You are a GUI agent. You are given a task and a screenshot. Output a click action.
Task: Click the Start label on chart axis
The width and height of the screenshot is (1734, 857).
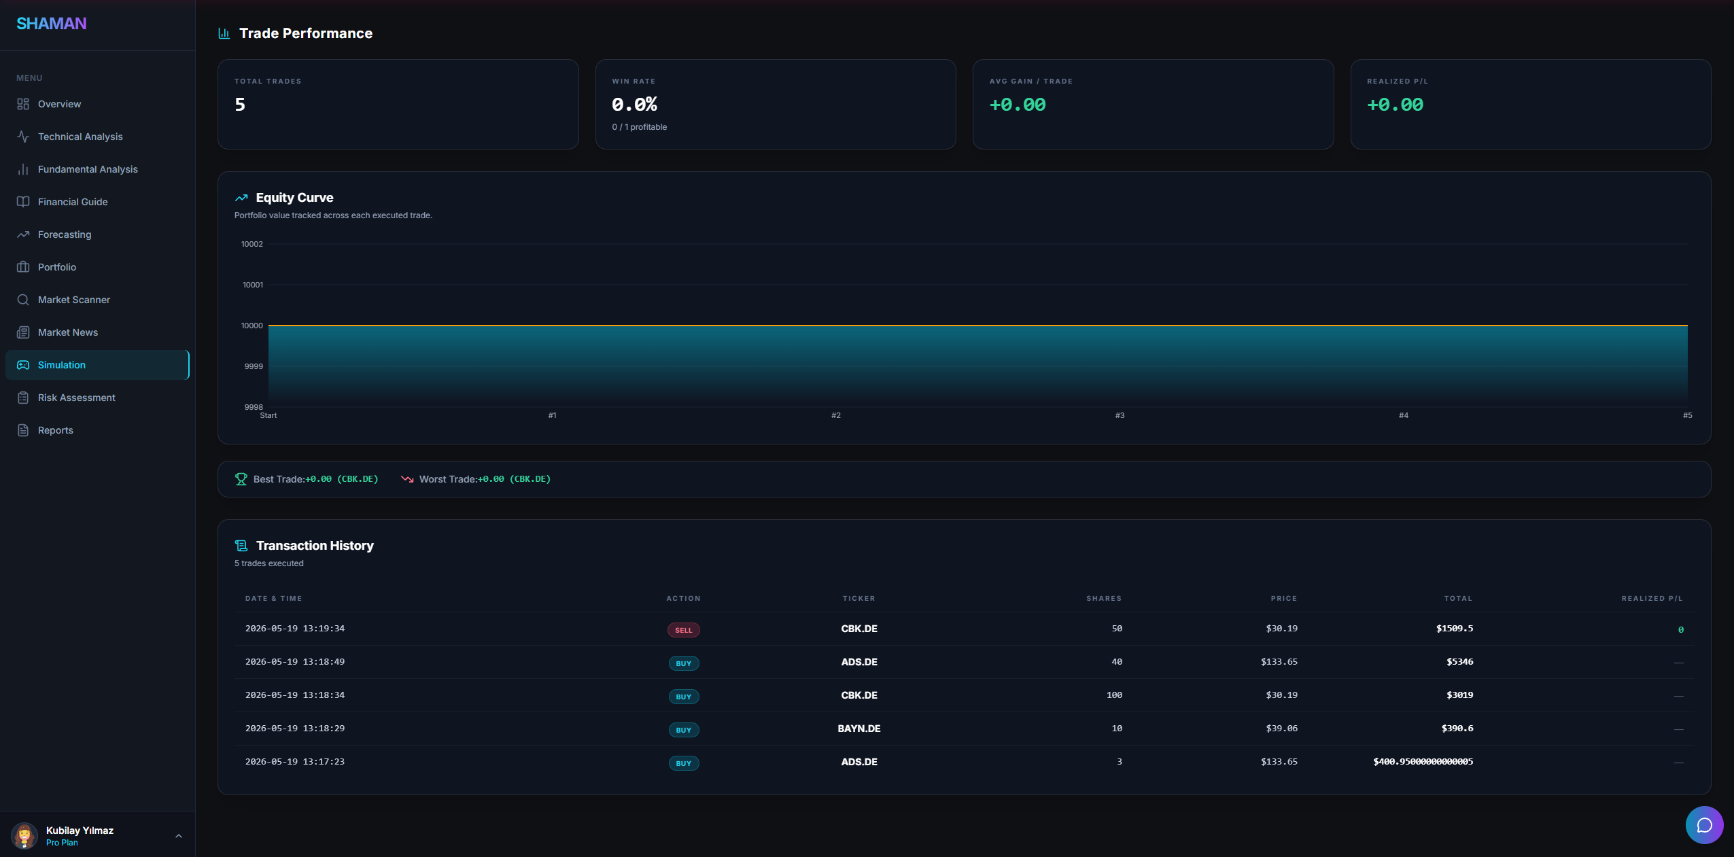[x=268, y=415]
